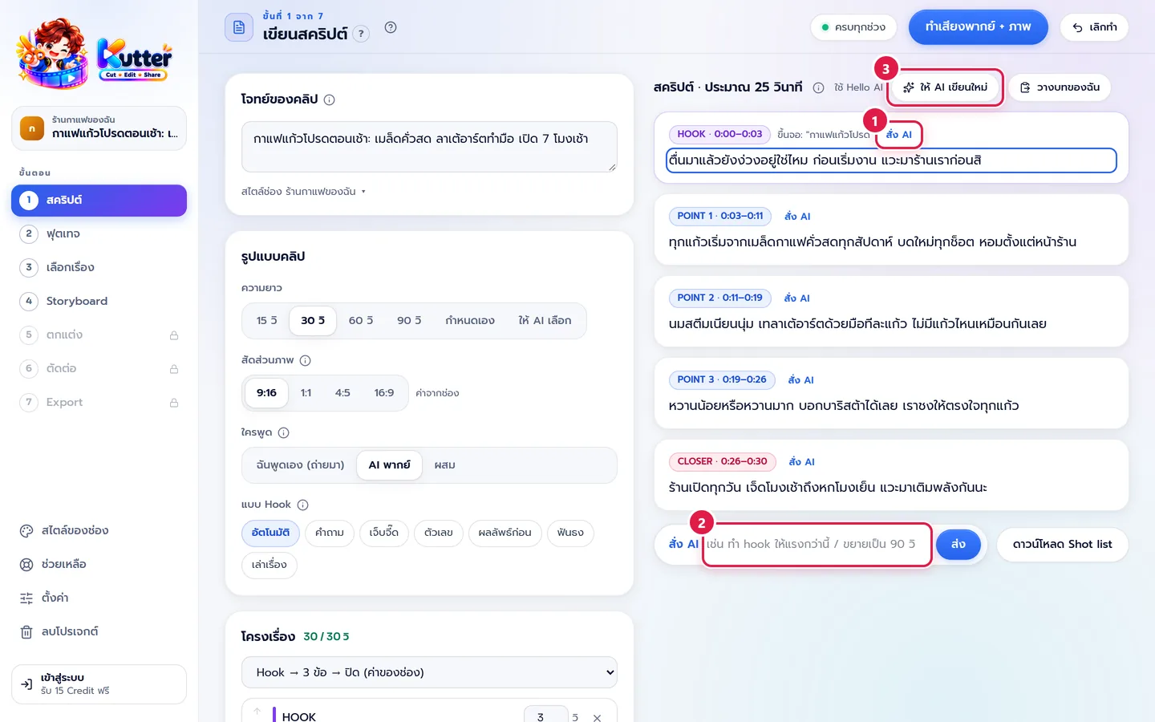Click the script document icon in header

tap(239, 27)
